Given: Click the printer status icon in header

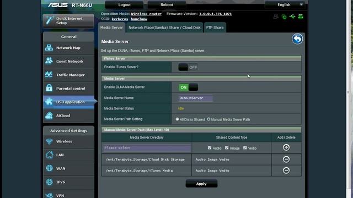Looking at the screenshot, I should click(x=301, y=16).
